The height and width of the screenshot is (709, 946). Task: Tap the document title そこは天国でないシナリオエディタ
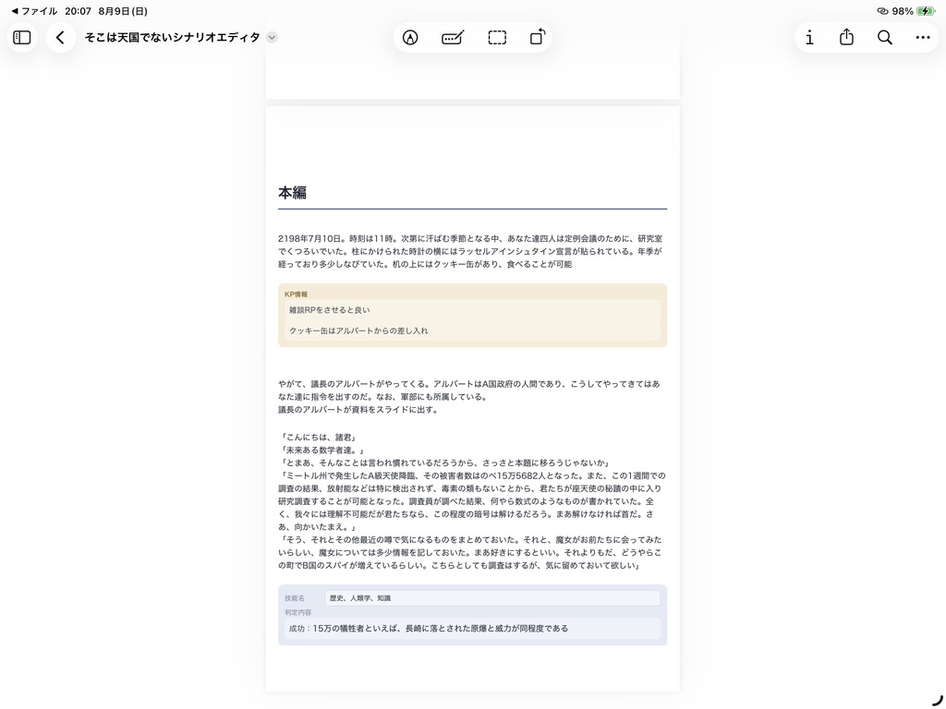tap(172, 37)
